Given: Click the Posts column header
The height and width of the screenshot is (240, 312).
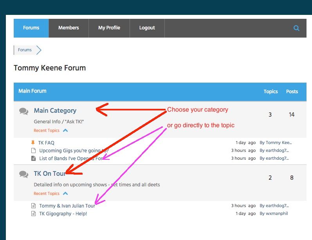Looking at the screenshot, I should (x=292, y=92).
